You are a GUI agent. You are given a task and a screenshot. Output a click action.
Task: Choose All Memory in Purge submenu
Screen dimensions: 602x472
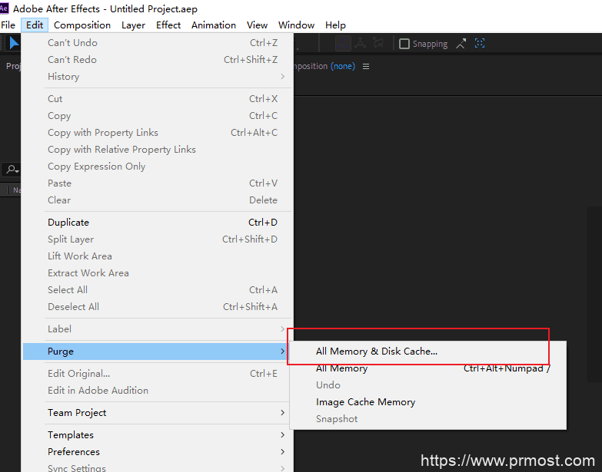click(x=428, y=368)
